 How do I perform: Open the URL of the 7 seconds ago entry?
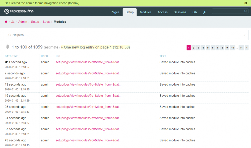(88, 73)
